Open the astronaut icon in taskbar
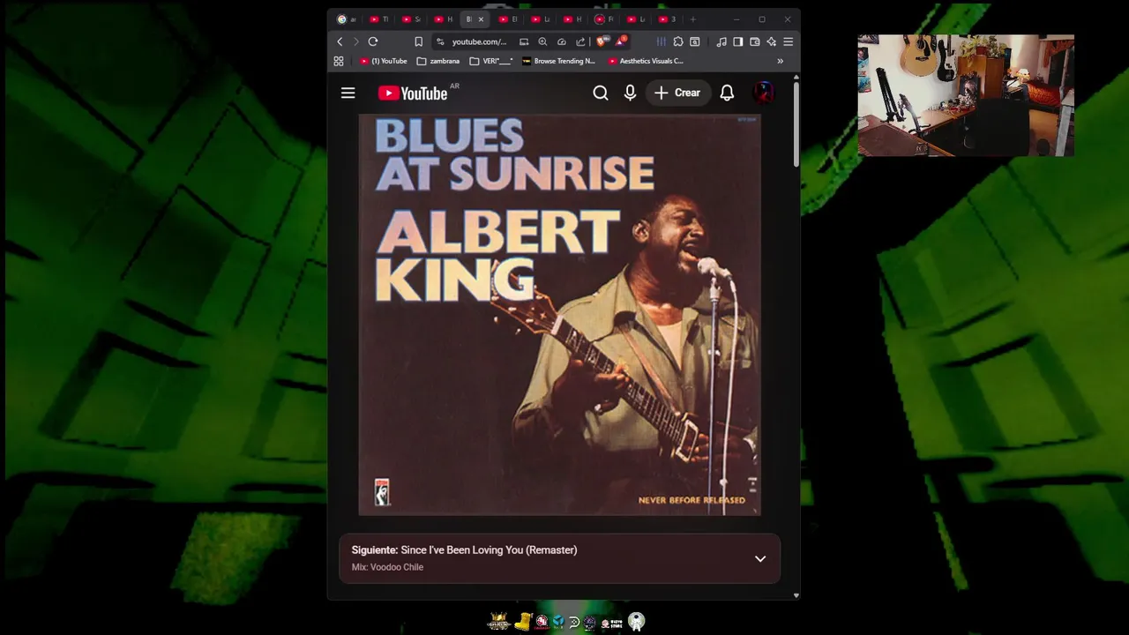This screenshot has width=1129, height=635. point(636,622)
